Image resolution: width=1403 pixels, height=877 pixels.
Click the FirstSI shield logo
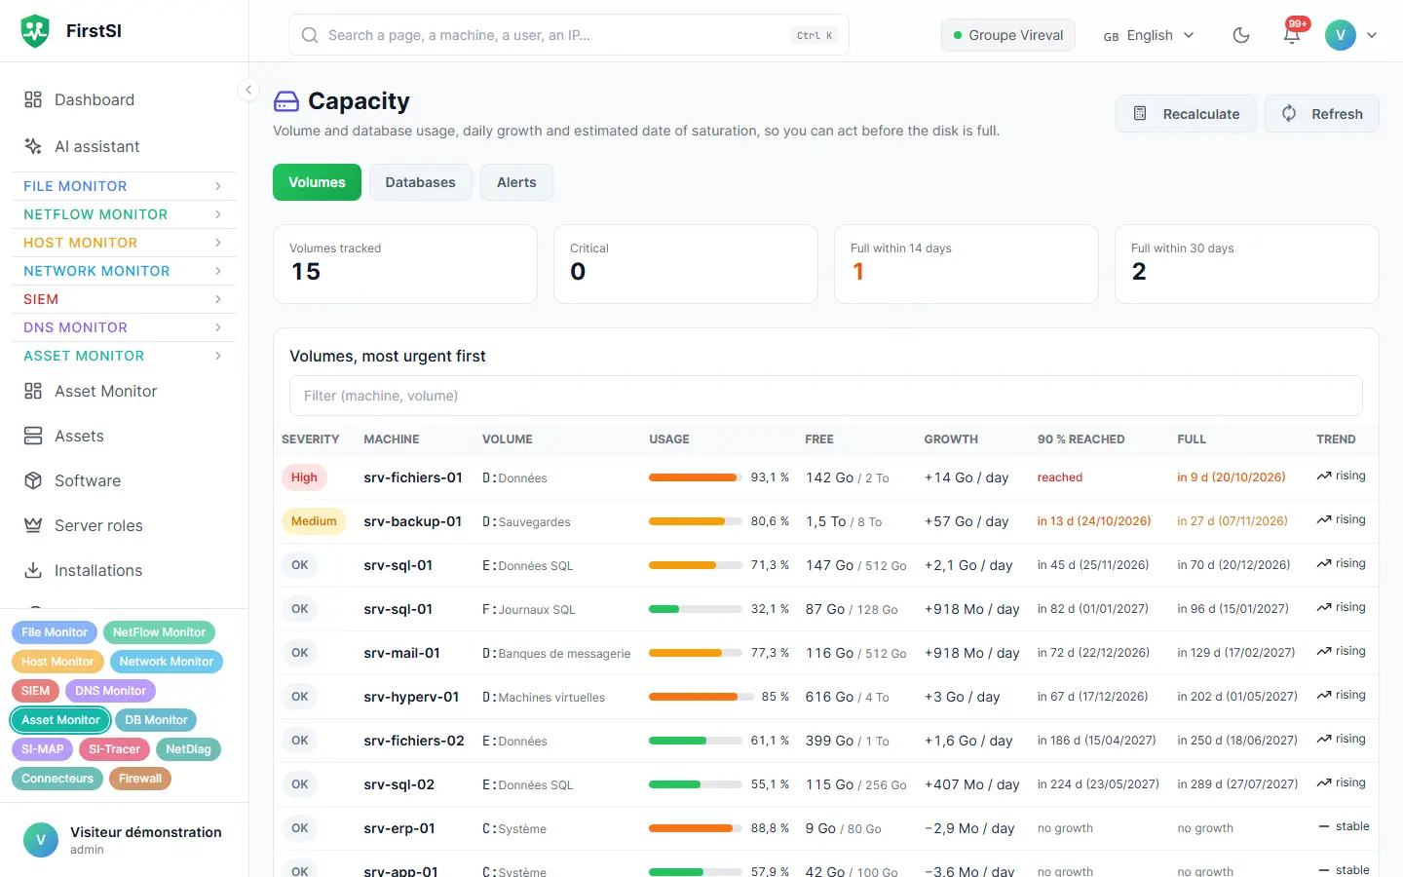[35, 31]
